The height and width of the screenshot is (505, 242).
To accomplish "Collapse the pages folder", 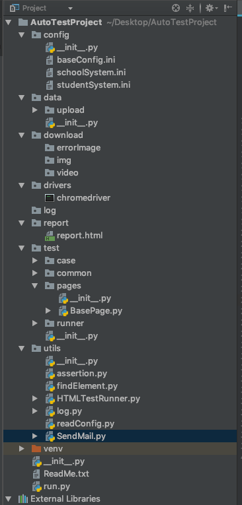I will [35, 286].
